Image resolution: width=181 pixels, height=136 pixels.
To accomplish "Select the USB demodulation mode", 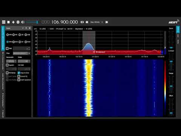I will click(27, 35).
